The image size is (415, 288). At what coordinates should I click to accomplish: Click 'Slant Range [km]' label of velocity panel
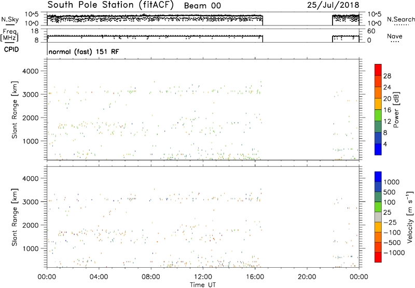pyautogui.click(x=15, y=217)
